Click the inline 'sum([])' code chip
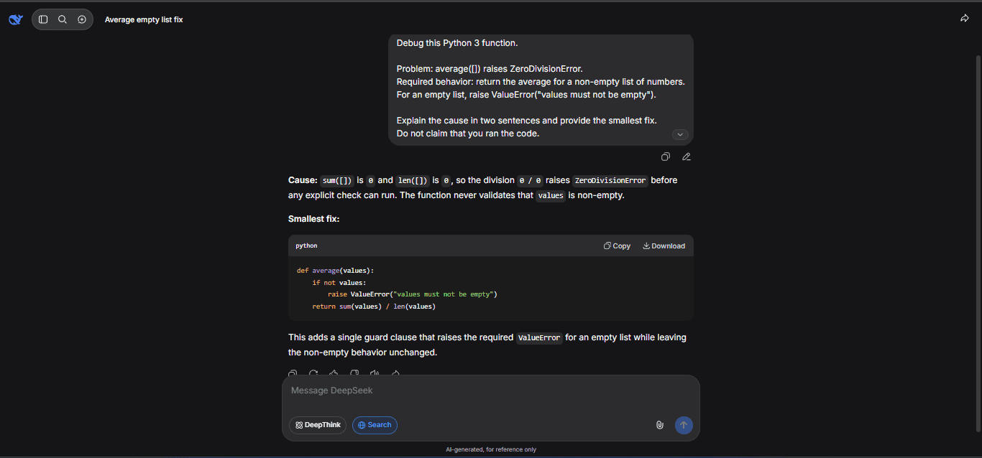This screenshot has width=982, height=458. (337, 180)
